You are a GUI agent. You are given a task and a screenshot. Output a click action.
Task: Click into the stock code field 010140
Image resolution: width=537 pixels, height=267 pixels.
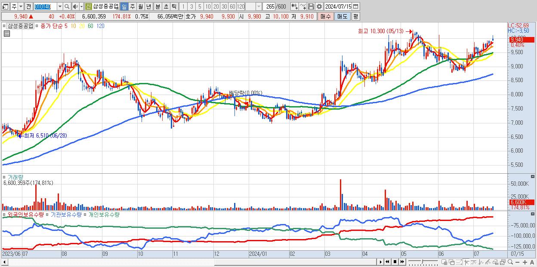click(45, 7)
